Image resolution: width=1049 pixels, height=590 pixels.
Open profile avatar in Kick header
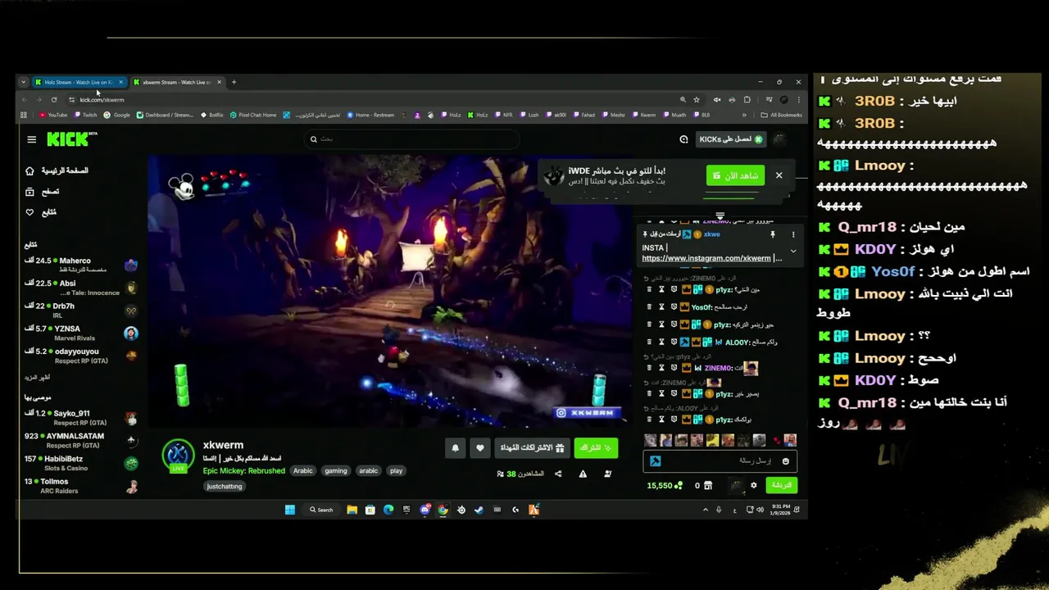779,139
